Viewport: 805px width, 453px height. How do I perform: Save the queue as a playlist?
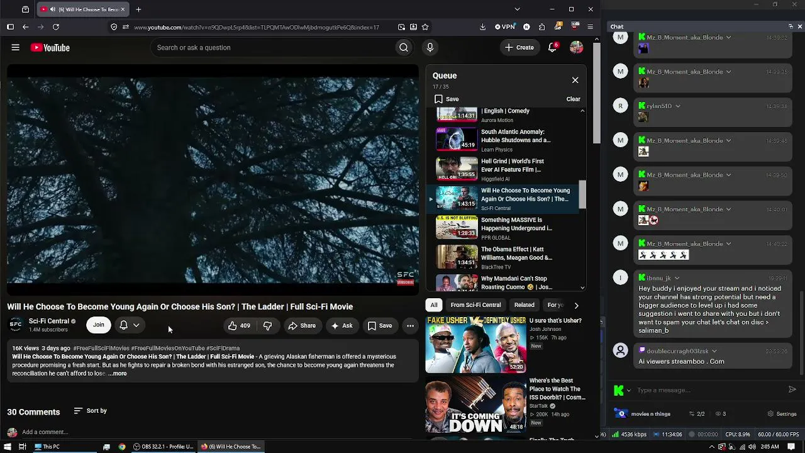coord(447,99)
